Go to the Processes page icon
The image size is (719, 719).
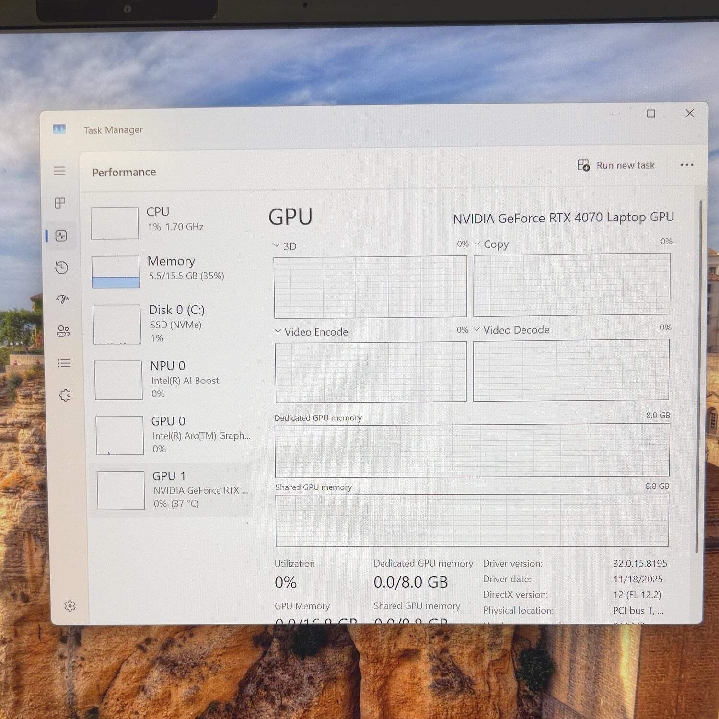[x=60, y=203]
